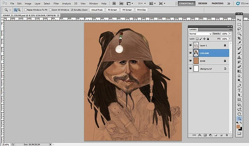Image resolution: width=249 pixels, height=146 pixels.
Task: Open the File menu
Action: (x=12, y=3)
